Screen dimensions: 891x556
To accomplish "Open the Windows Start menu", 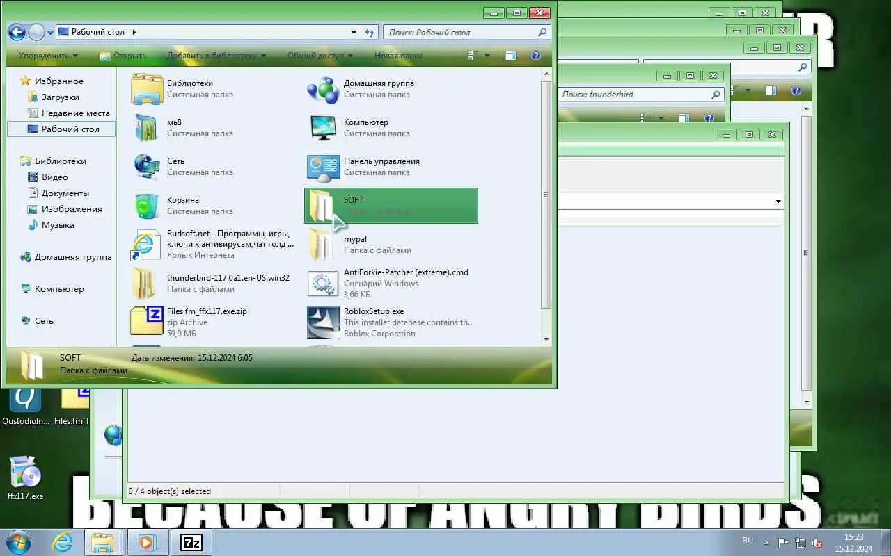I will 18,542.
